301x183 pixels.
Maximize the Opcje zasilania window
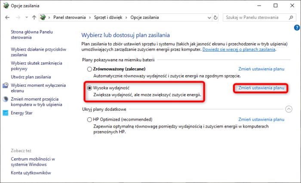tap(276, 6)
